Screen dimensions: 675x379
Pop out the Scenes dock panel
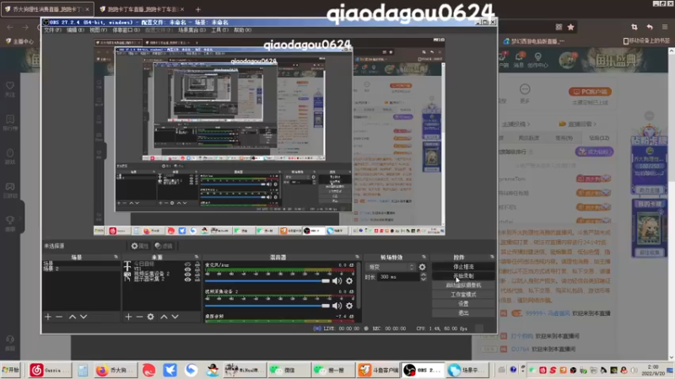click(116, 257)
